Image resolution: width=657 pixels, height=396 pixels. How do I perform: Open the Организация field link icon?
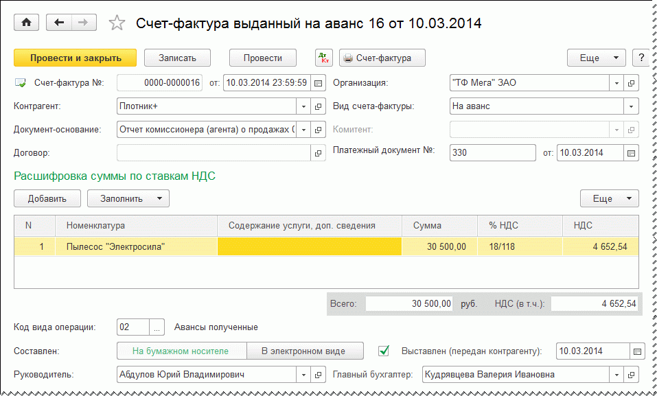631,83
